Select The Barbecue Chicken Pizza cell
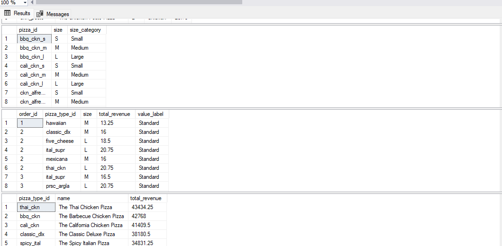The image size is (502, 246). coord(91,216)
